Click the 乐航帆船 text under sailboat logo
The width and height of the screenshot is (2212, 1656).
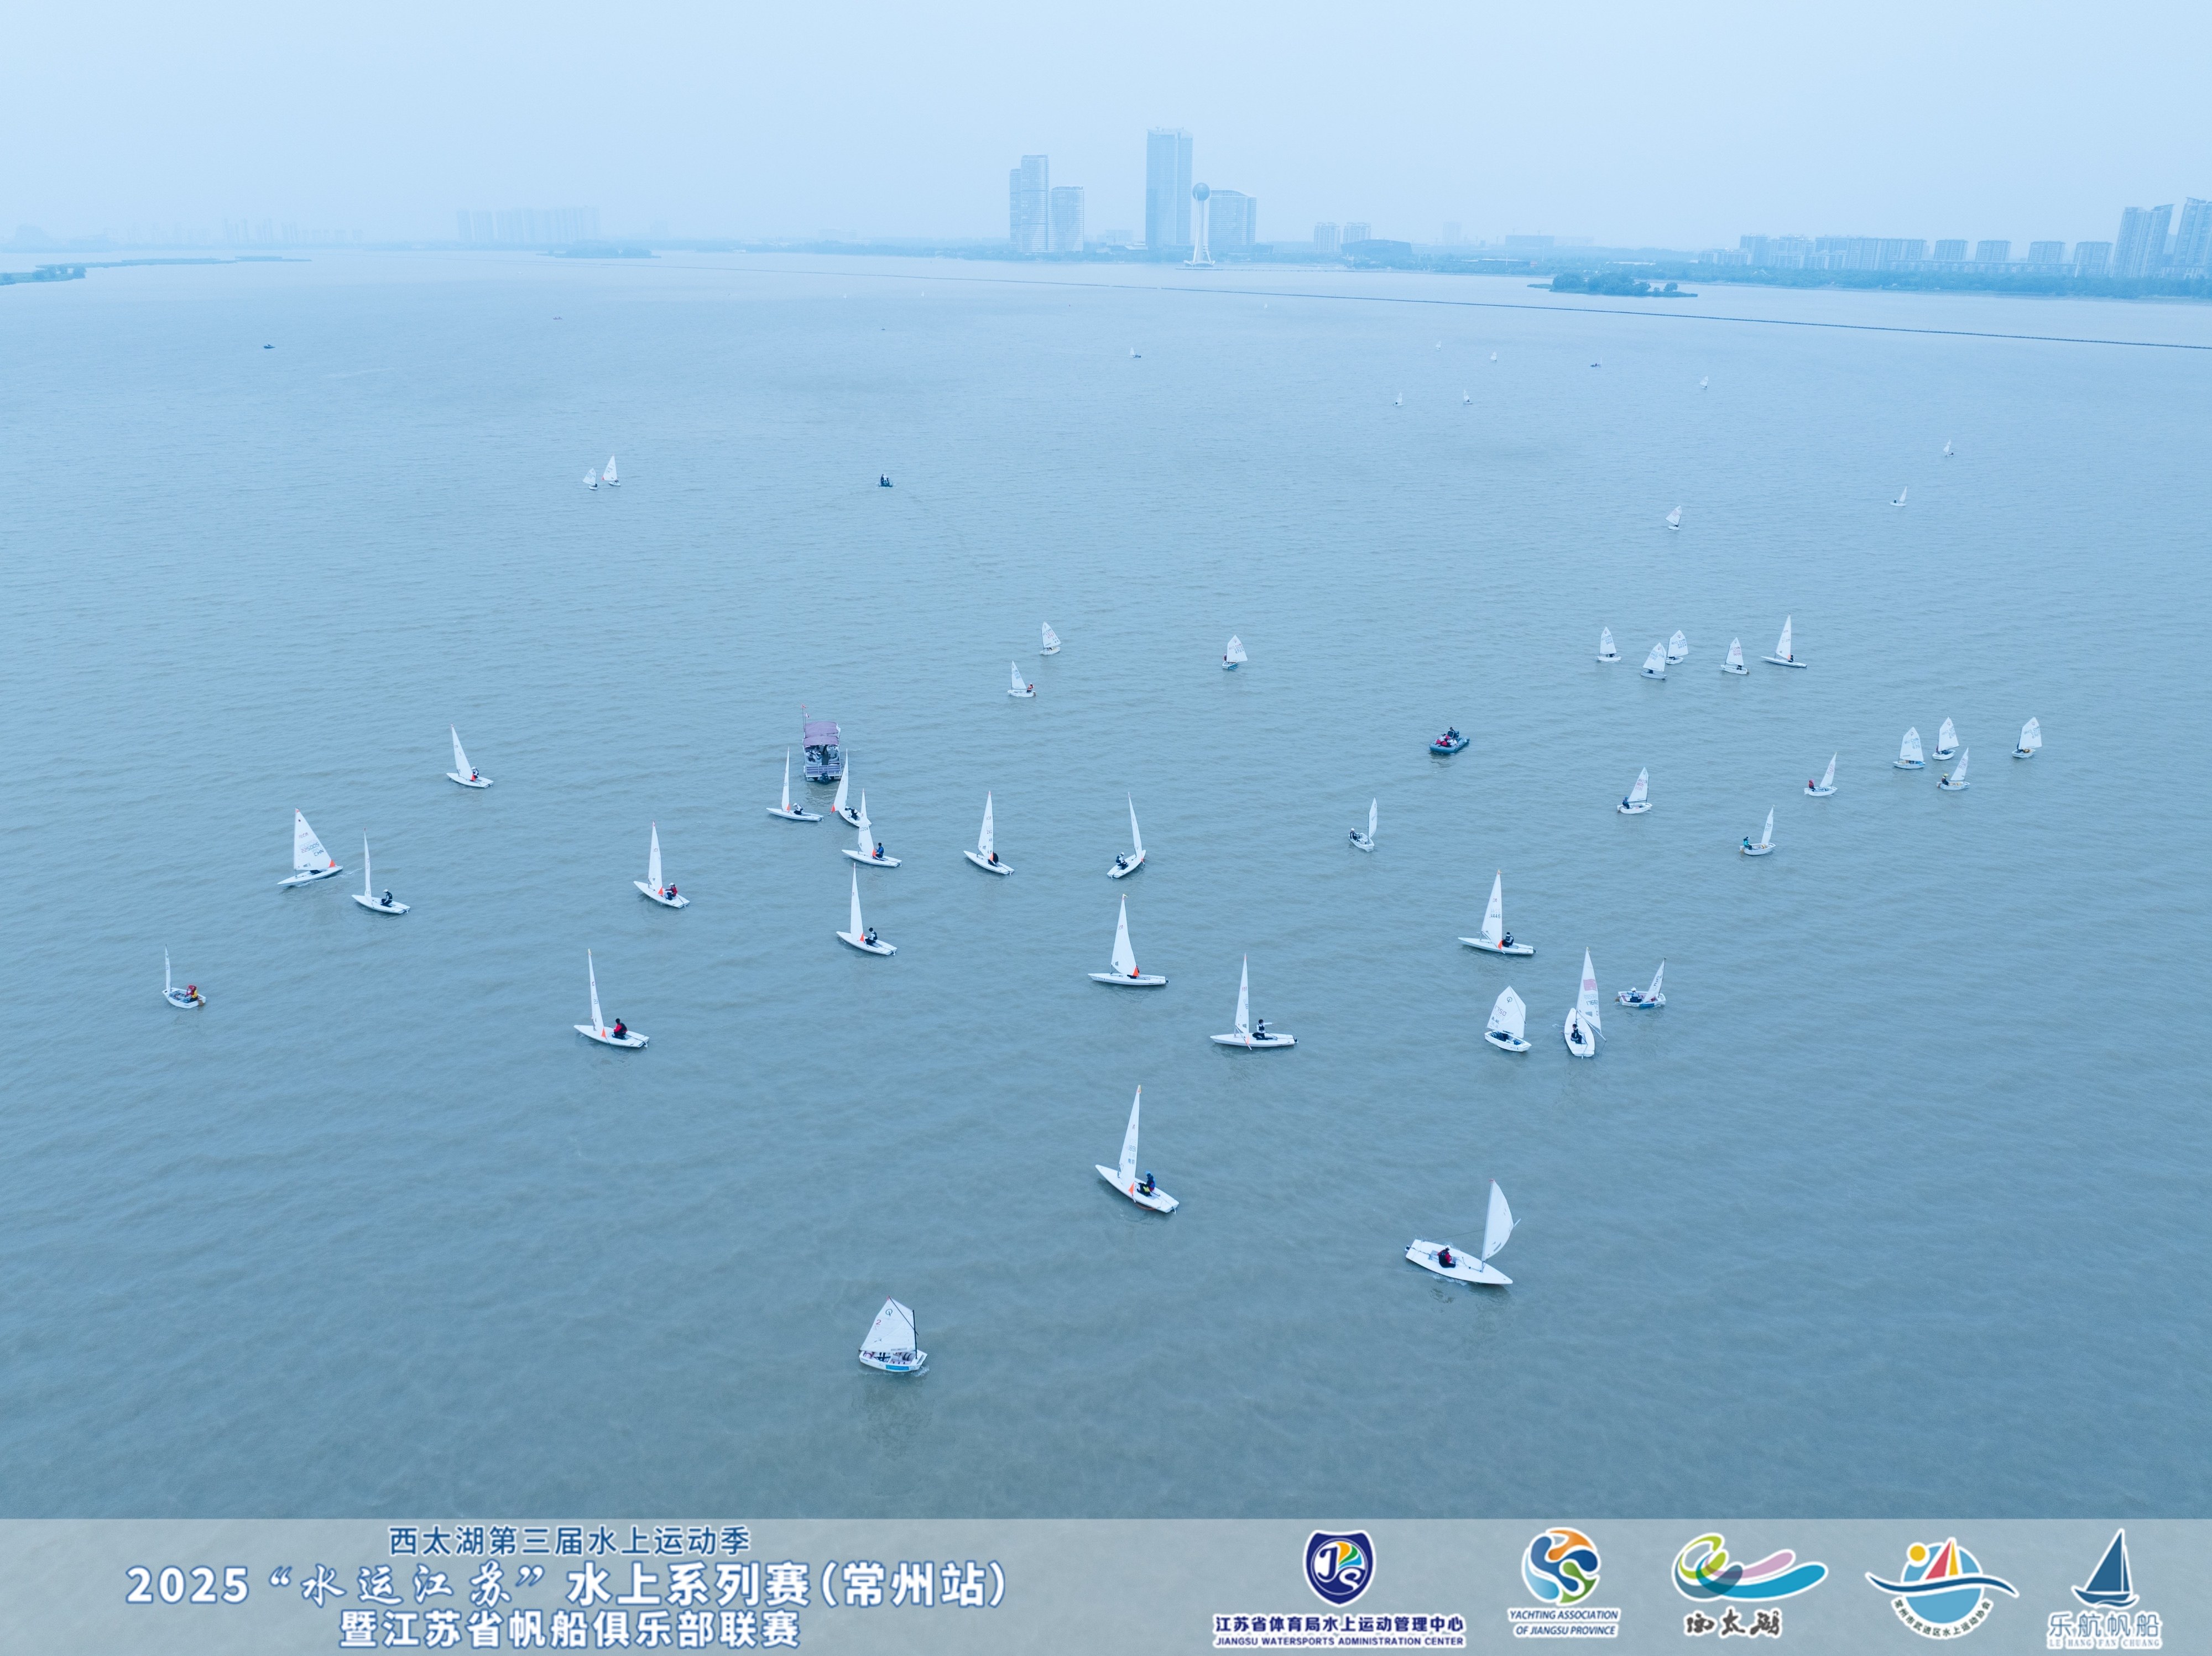point(2104,1625)
